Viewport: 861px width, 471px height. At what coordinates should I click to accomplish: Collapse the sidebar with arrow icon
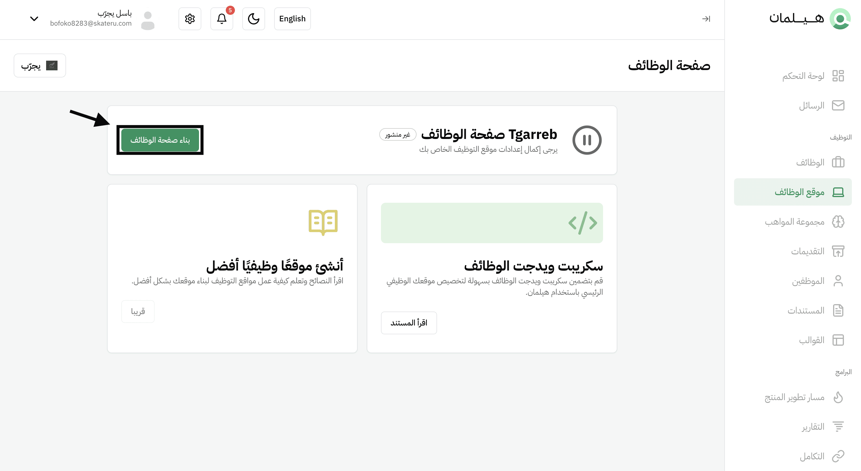click(706, 19)
